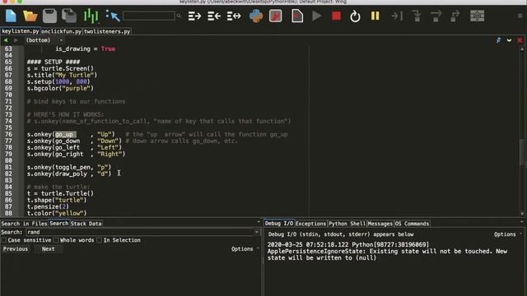The image size is (527, 296).
Task: Enable In Selection search
Action: (x=99, y=240)
